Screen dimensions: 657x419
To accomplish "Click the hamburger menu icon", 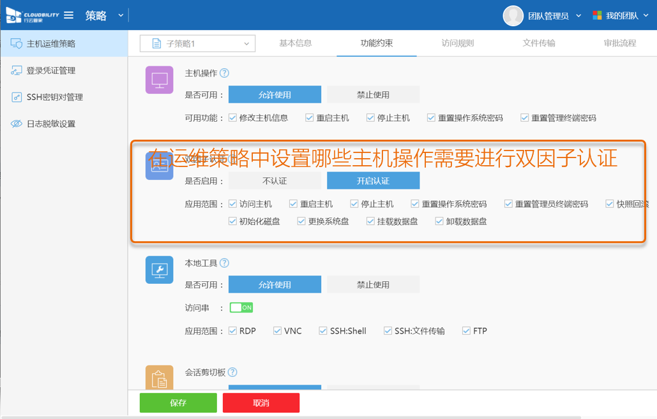I will coord(68,15).
